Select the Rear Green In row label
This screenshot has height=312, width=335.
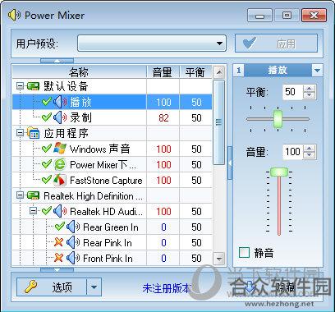click(x=111, y=227)
